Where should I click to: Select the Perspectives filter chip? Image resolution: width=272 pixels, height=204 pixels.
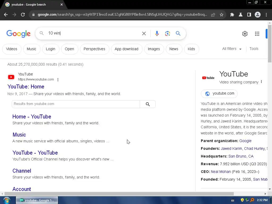click(x=94, y=49)
